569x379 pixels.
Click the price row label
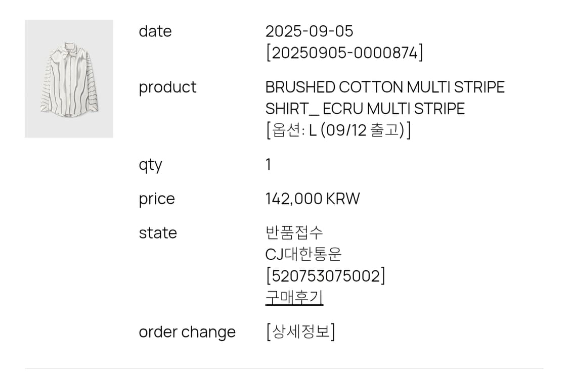[157, 198]
